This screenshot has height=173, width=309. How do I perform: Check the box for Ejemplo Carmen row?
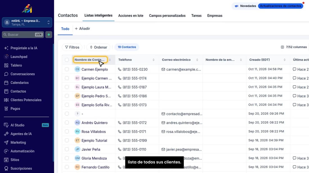click(67, 78)
